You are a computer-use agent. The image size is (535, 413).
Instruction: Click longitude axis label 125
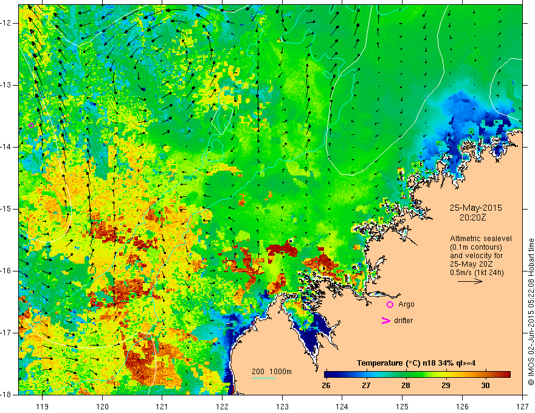(x=402, y=406)
